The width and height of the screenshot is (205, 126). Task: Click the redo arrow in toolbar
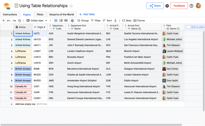click(14, 21)
